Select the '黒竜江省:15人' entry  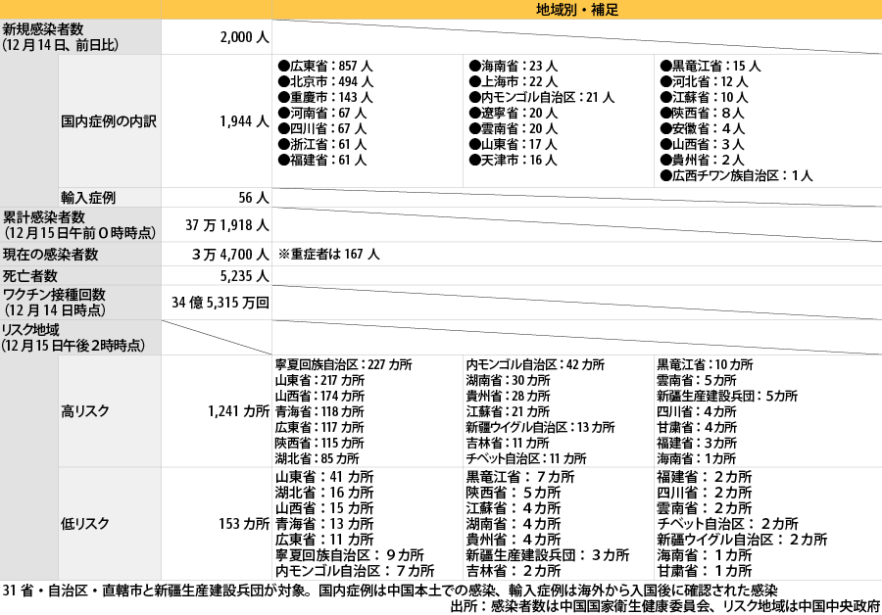point(710,67)
